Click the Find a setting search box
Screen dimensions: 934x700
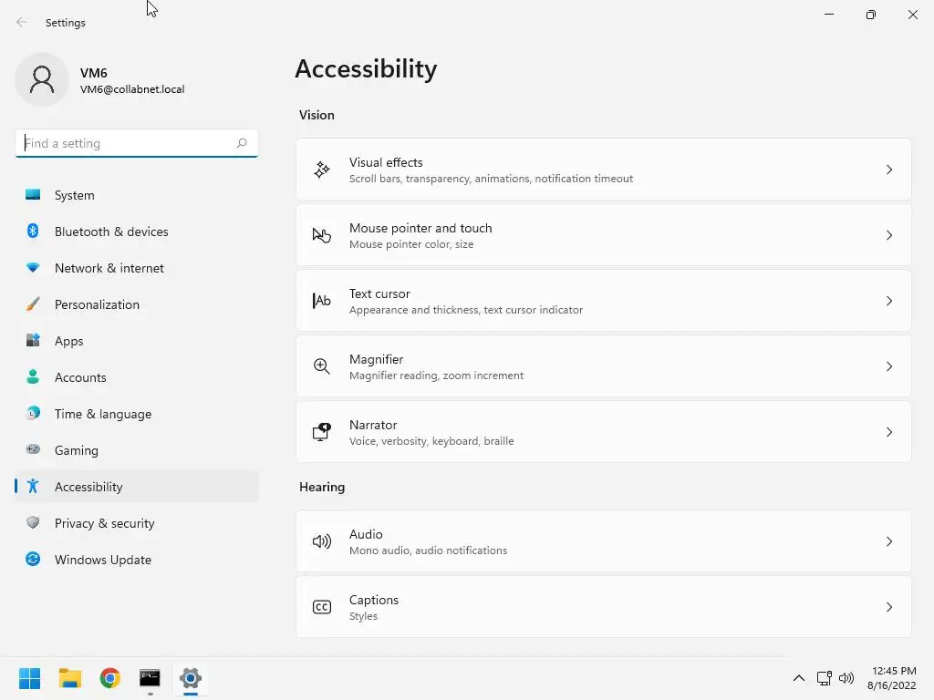tap(128, 143)
